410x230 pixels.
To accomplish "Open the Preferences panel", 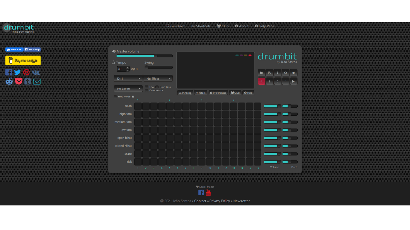I will pos(218,93).
